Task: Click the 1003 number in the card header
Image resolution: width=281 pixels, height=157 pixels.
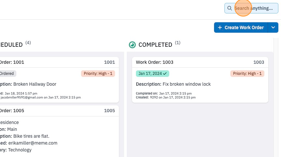Action: (x=258, y=62)
